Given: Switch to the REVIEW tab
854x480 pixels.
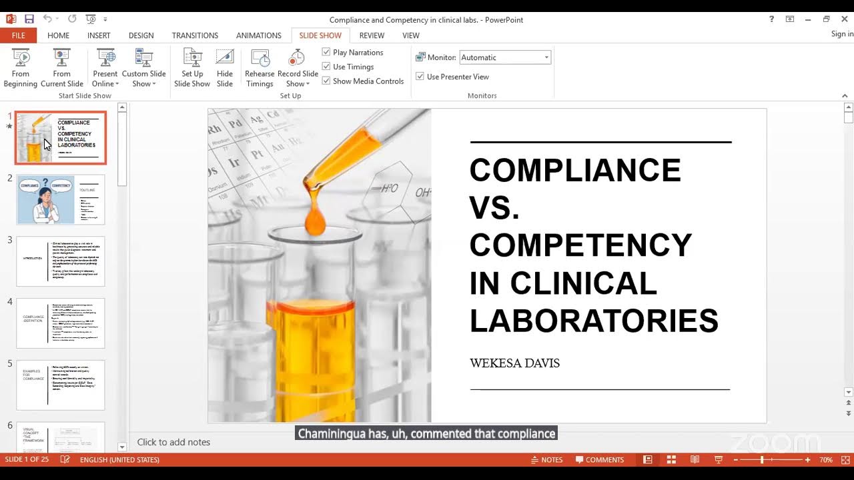Looking at the screenshot, I should (372, 35).
